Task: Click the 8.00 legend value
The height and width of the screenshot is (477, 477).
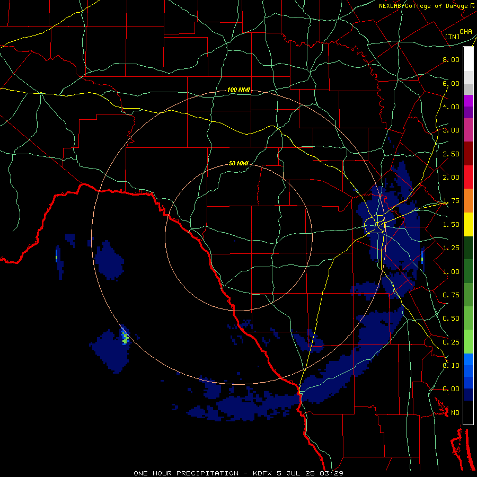Action: click(451, 59)
